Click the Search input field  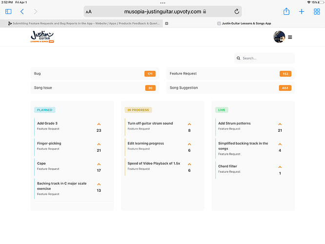coord(267,58)
